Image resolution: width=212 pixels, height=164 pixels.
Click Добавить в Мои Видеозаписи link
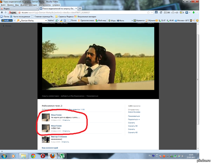(x=73, y=96)
